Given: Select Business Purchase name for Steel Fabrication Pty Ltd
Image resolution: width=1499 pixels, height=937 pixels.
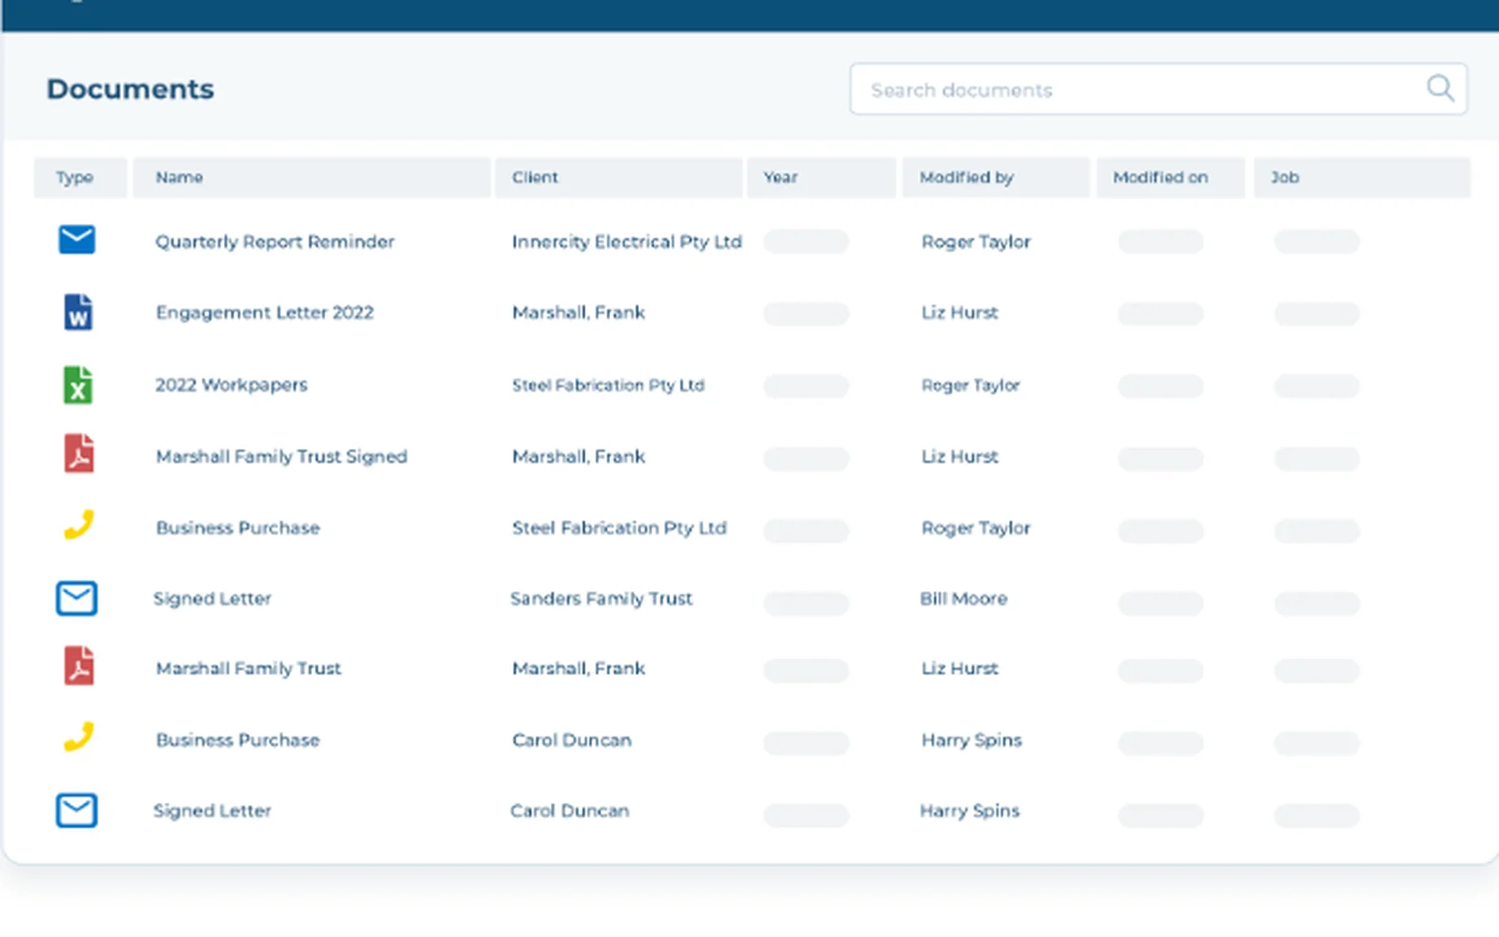Looking at the screenshot, I should (238, 528).
